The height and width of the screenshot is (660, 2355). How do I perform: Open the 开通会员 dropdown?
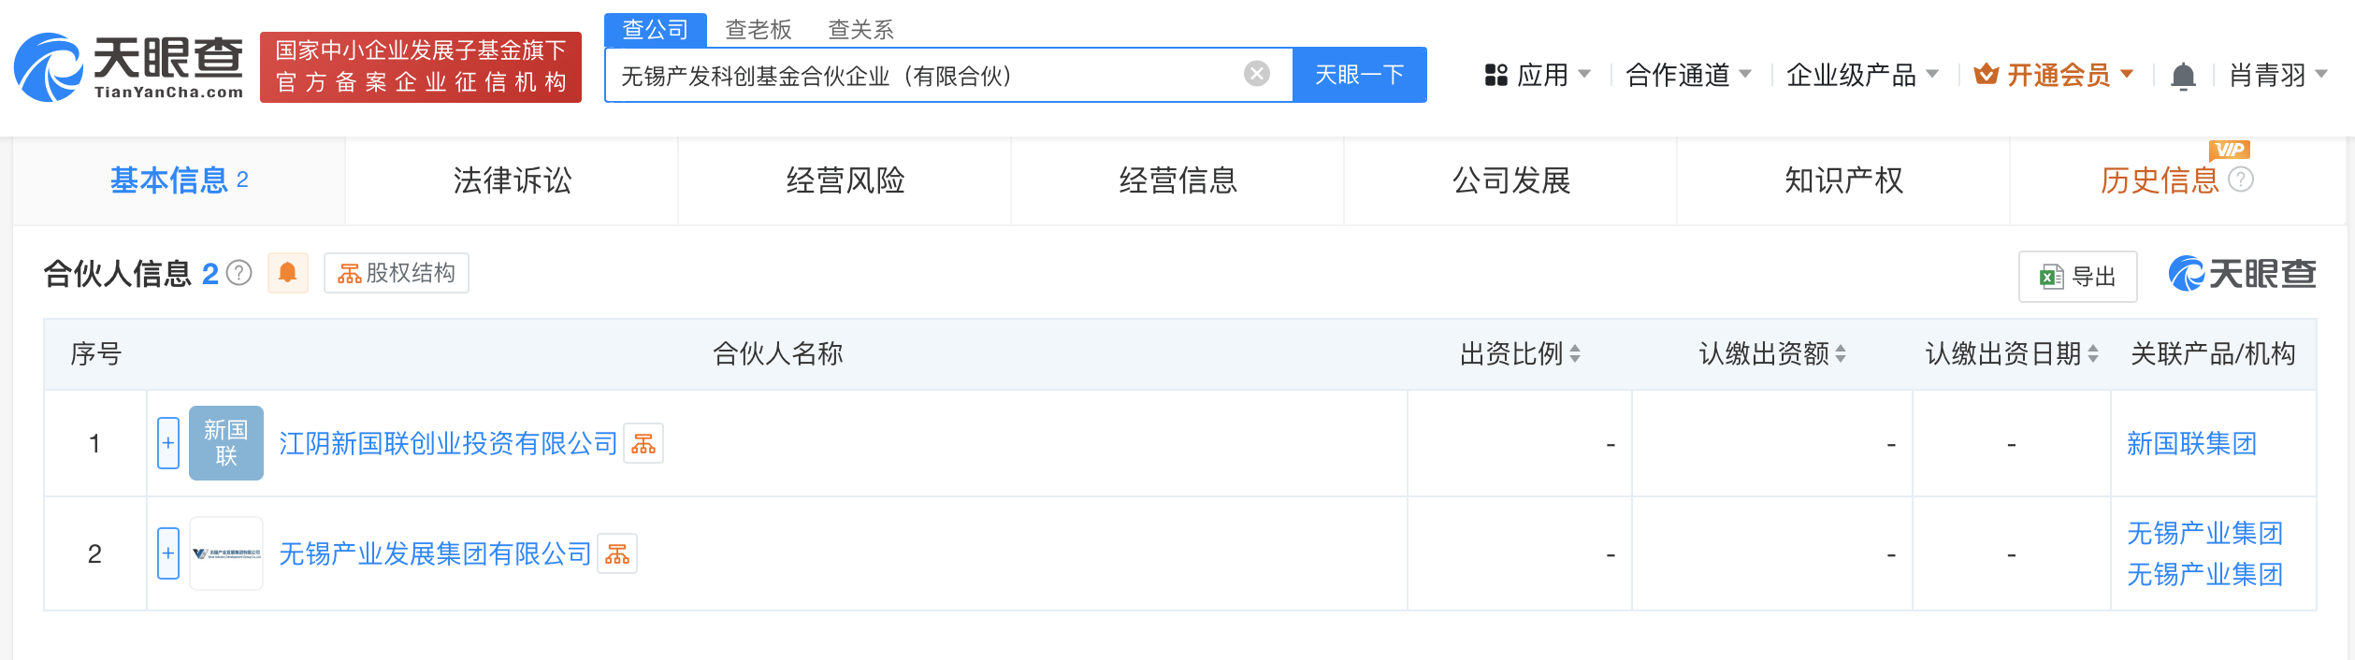(2054, 75)
